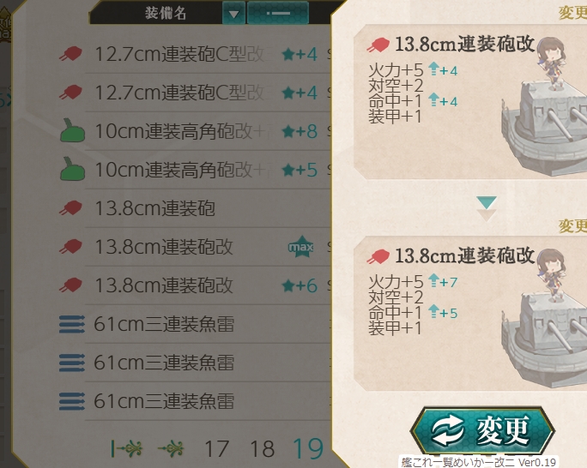
Task: Go to the previous page with the ornament arrow
Action: pyautogui.click(x=171, y=448)
